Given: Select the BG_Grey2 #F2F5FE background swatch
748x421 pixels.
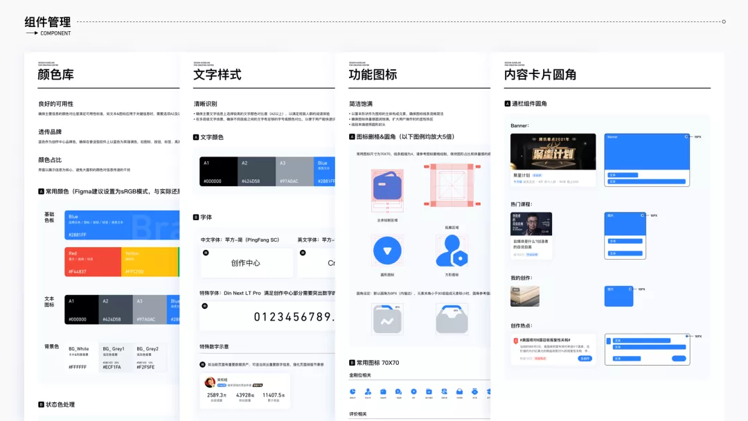Looking at the screenshot, I should tap(150, 357).
